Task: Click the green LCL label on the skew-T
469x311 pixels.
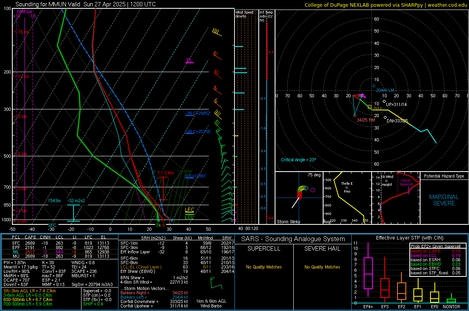Action: tap(189, 217)
